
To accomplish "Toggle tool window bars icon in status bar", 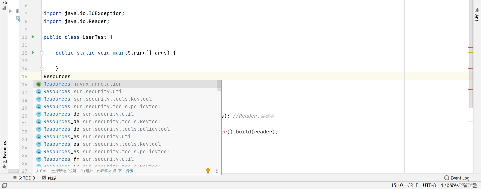I will pyautogui.click(x=5, y=185).
